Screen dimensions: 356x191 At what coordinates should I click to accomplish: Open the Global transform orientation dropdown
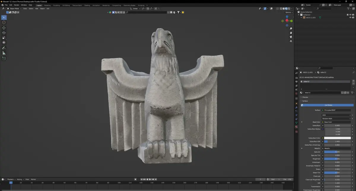[x=135, y=9]
